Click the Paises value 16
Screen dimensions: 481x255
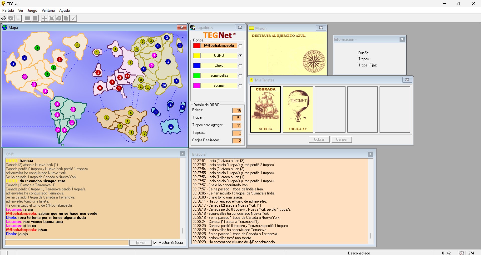coord(237,110)
